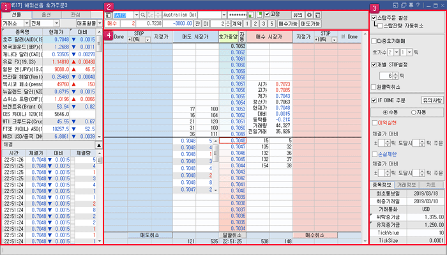The width and height of the screenshot is (447, 255).
Task: Click the panel icon right of gear
Action: click(x=317, y=15)
